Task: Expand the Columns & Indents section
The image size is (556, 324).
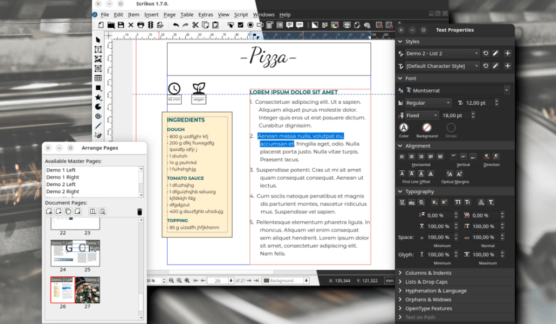Action: [428, 273]
